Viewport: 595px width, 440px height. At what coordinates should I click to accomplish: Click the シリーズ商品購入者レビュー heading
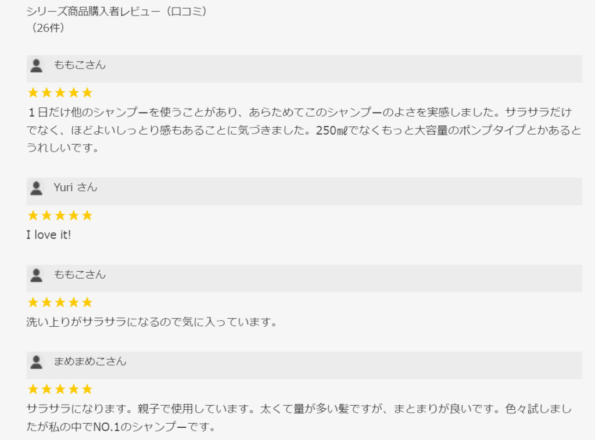coord(117,11)
